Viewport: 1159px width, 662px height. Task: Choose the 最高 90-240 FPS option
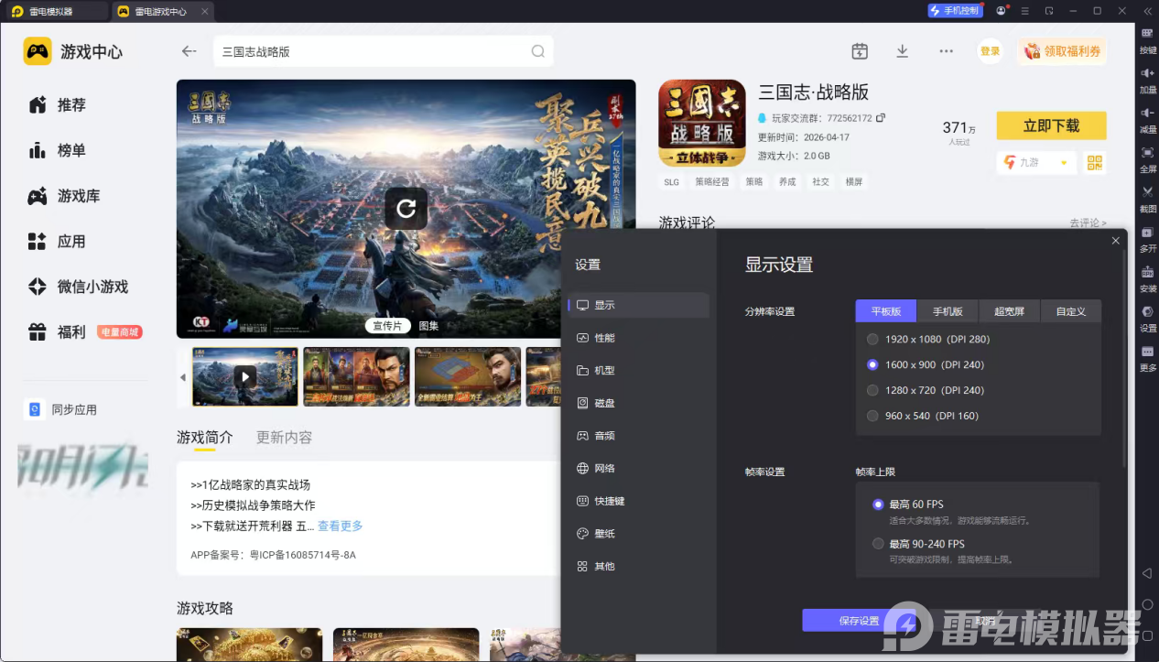click(x=918, y=544)
